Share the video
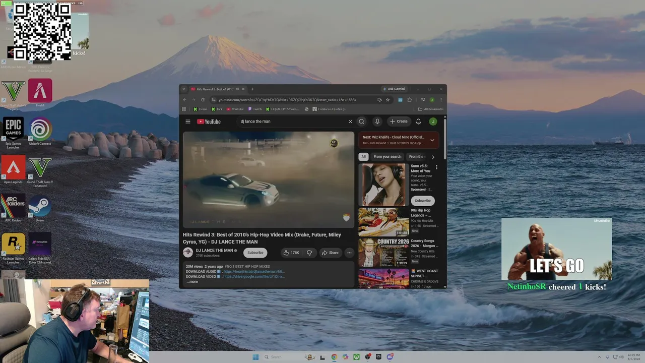Viewport: 645px width, 363px height. [x=330, y=253]
